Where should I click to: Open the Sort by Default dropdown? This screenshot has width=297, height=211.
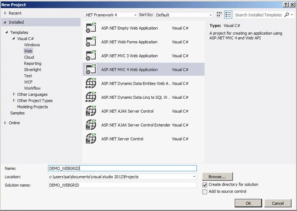tap(184, 15)
